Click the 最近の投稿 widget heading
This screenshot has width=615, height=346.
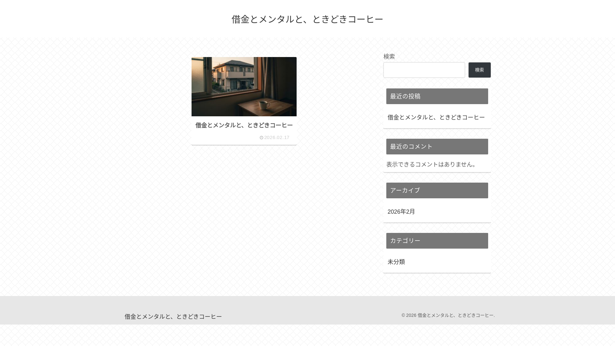tap(437, 96)
